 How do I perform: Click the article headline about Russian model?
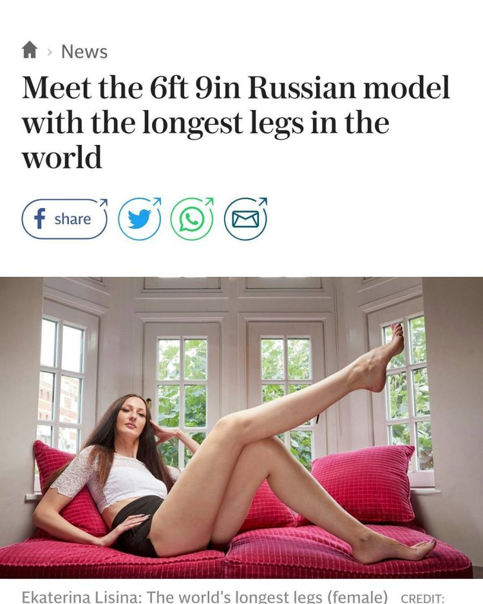(236, 122)
